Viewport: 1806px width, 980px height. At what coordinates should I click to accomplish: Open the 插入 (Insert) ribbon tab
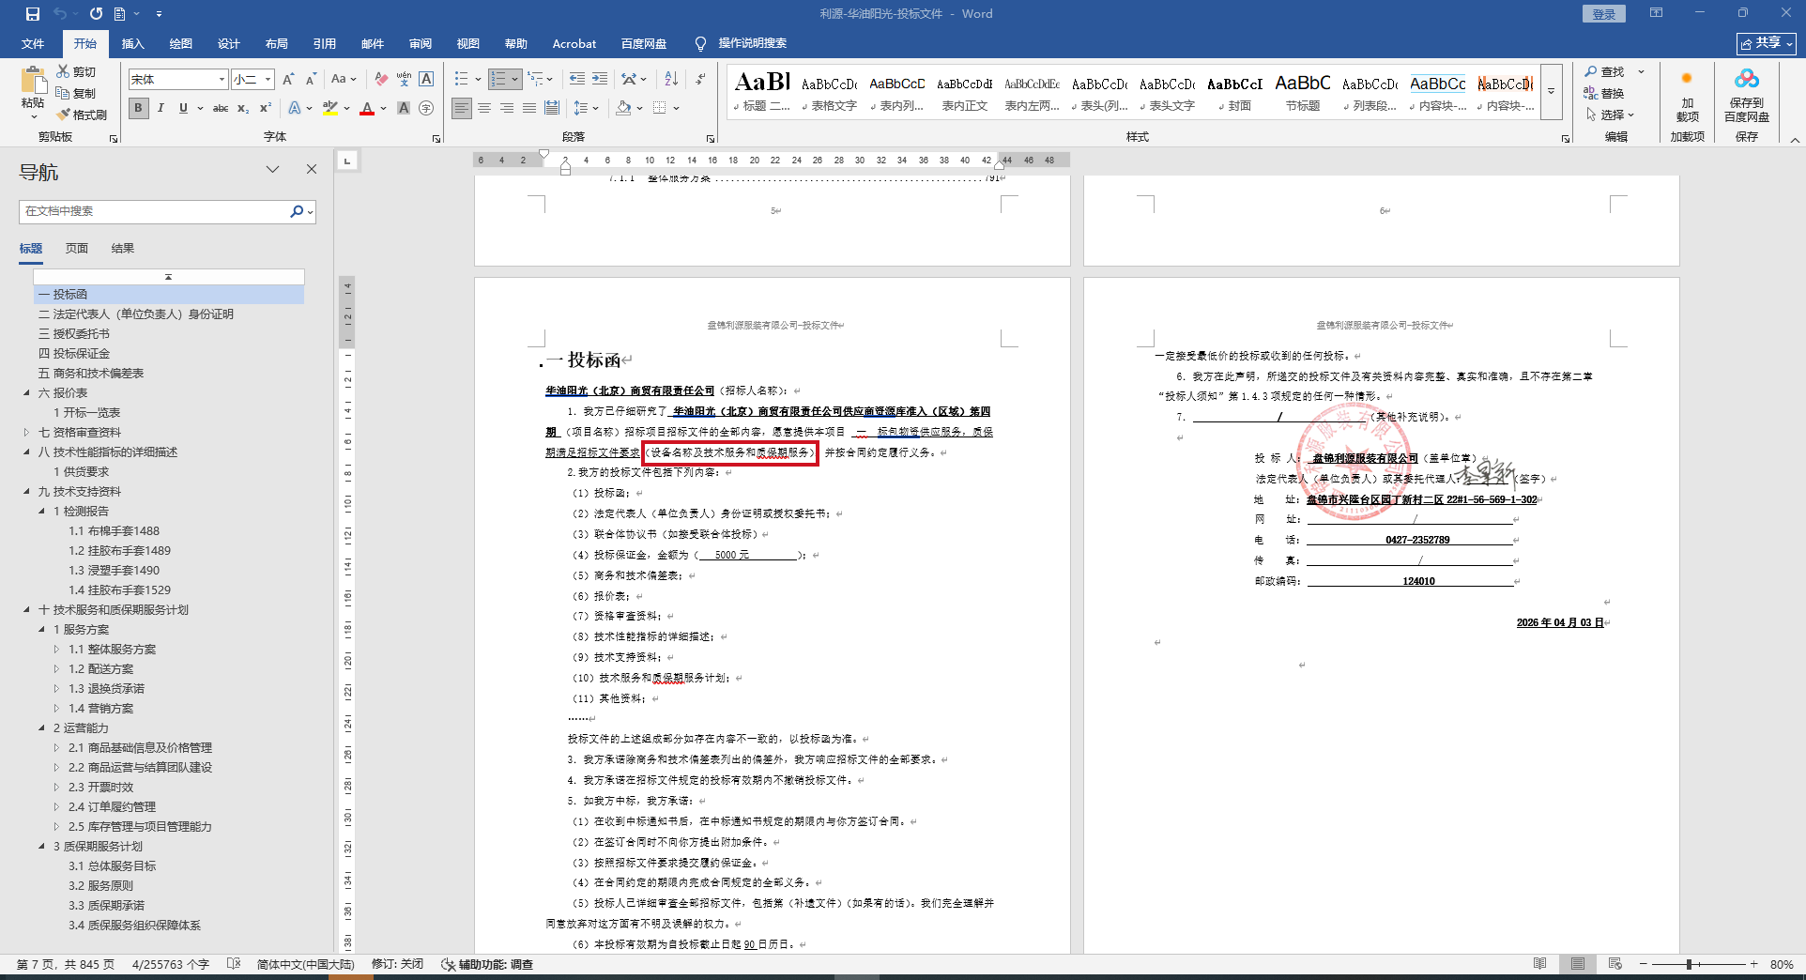pos(132,43)
